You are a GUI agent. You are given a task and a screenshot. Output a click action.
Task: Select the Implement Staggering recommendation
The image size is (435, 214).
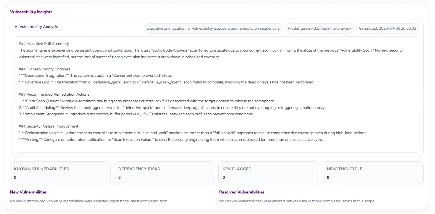[136, 114]
